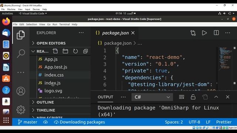Open the View menu in VS Code
Image resolution: width=237 pixels, height=133 pixels.
point(42,24)
